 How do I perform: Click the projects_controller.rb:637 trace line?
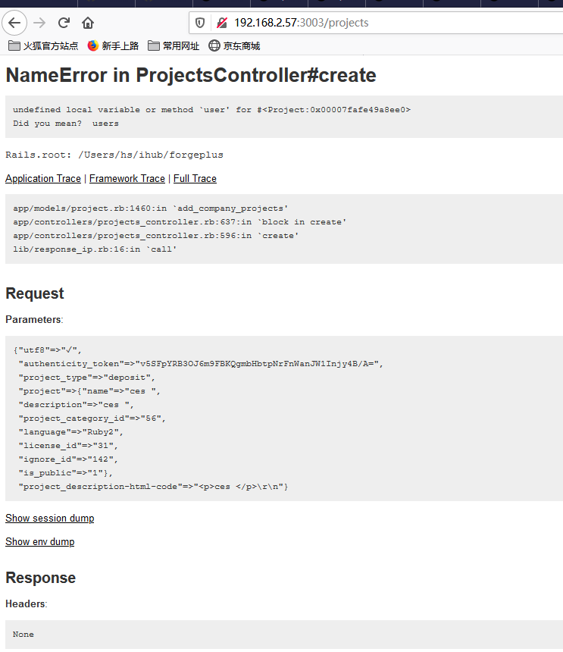[180, 222]
